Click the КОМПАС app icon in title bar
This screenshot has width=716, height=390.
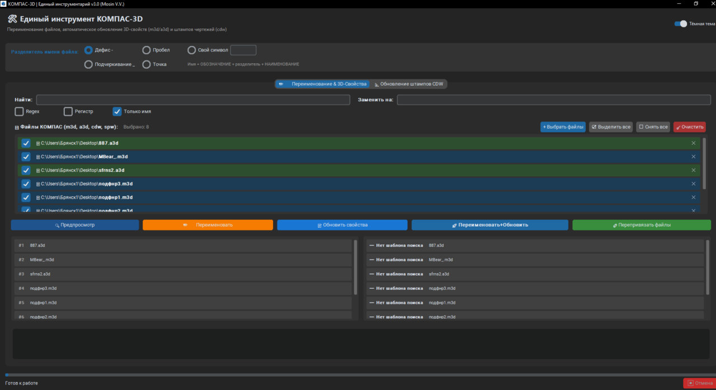click(x=3, y=4)
